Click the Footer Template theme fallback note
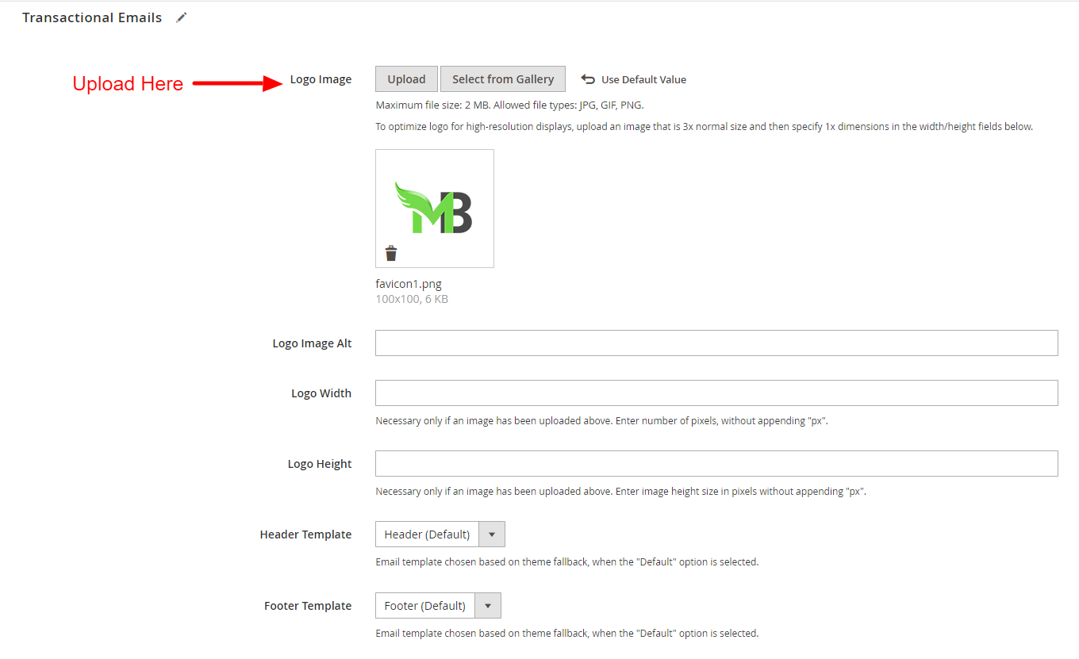Image resolution: width=1079 pixels, height=659 pixels. 566,633
